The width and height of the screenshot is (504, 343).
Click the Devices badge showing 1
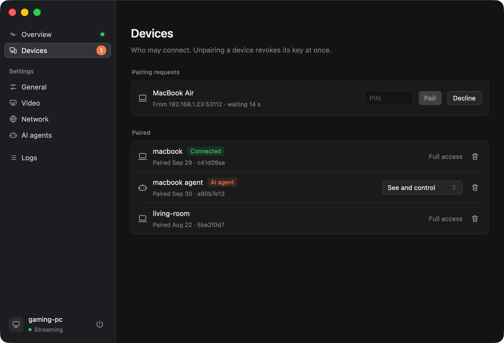click(x=101, y=50)
